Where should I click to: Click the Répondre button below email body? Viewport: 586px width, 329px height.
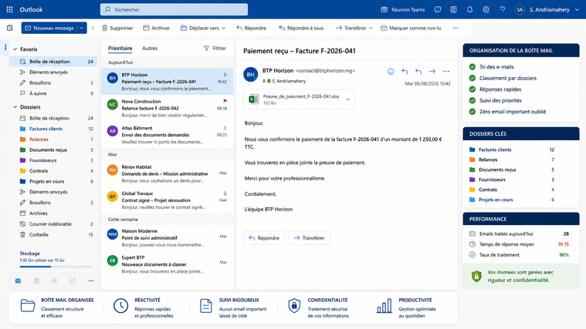tap(264, 238)
